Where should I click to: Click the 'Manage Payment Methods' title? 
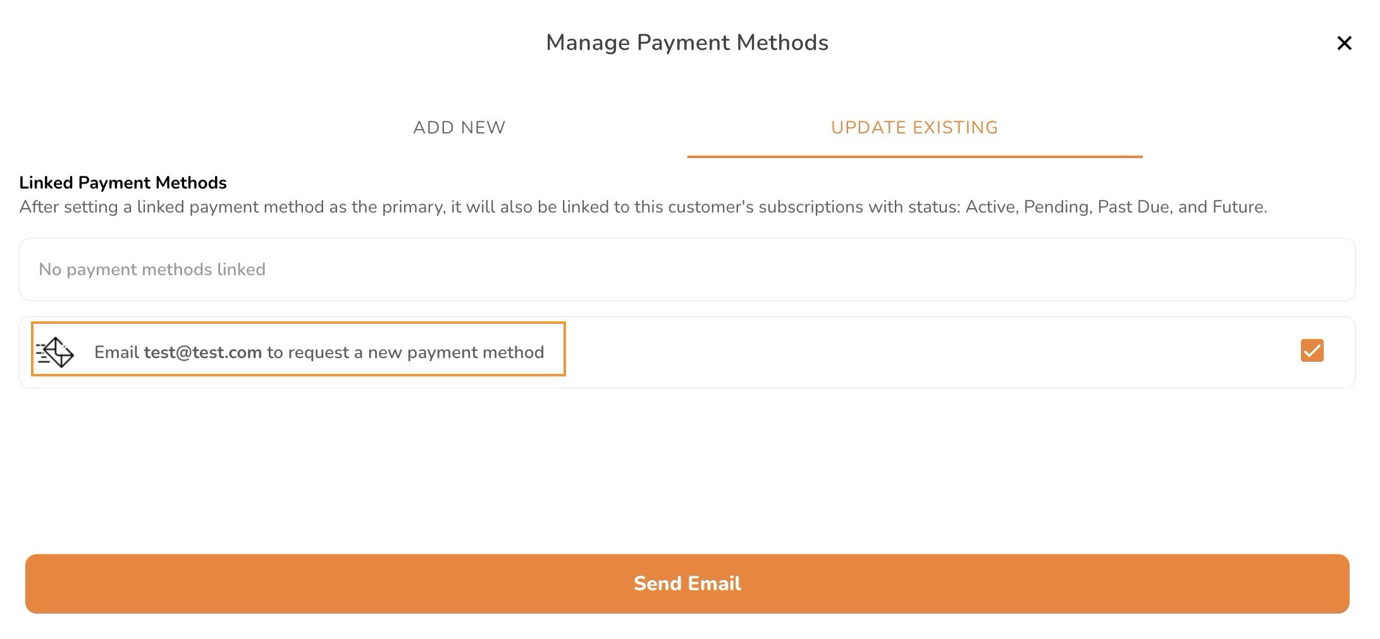tap(687, 43)
